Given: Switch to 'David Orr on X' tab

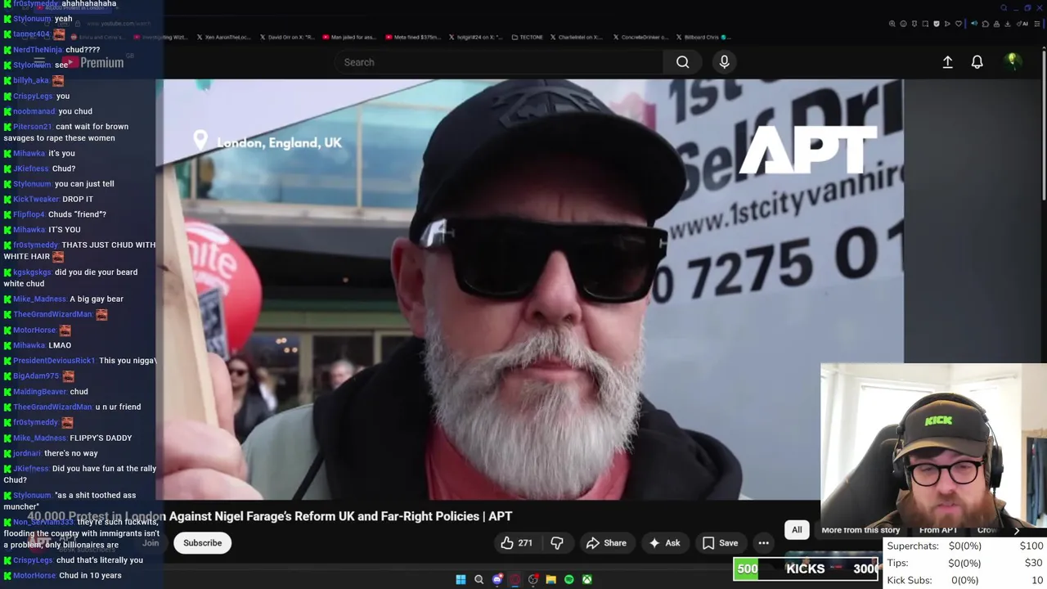Looking at the screenshot, I should pyautogui.click(x=289, y=37).
